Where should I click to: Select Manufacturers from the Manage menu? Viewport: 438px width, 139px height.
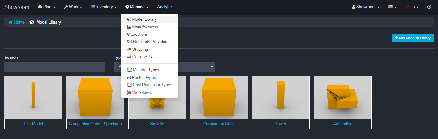point(145,27)
